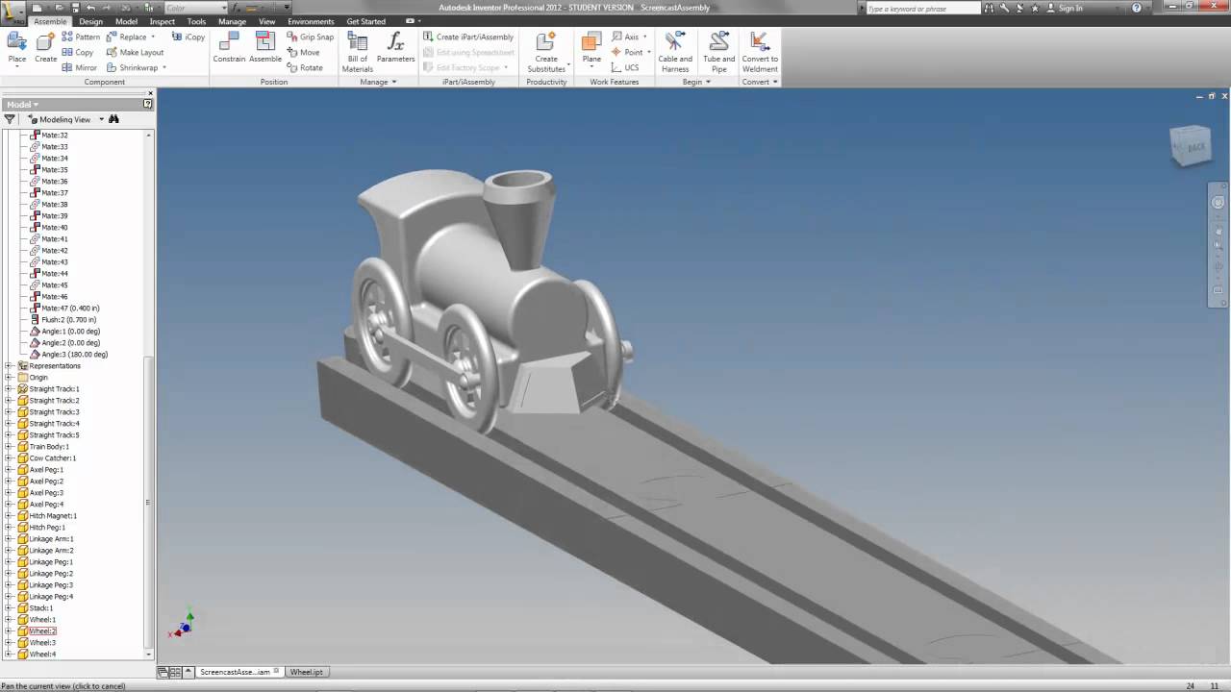The width and height of the screenshot is (1231, 692).
Task: Open the Tools ribbon tab
Action: coord(196,21)
